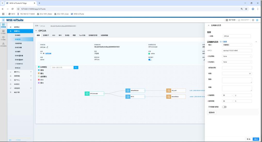Click the blue magnifier search button

[x=76, y=68]
